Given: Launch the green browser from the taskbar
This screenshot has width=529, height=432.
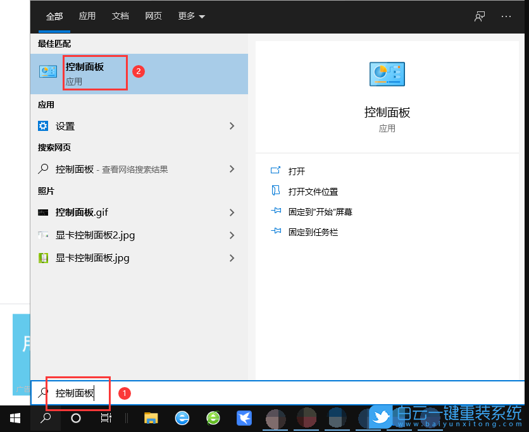Looking at the screenshot, I should tap(212, 418).
